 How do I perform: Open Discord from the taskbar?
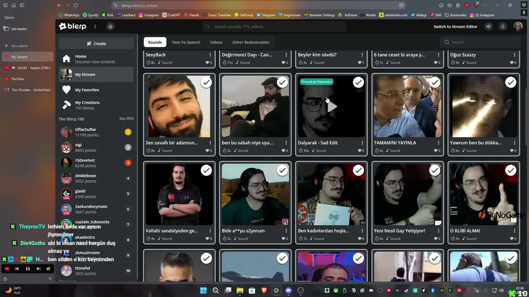pyautogui.click(x=288, y=290)
